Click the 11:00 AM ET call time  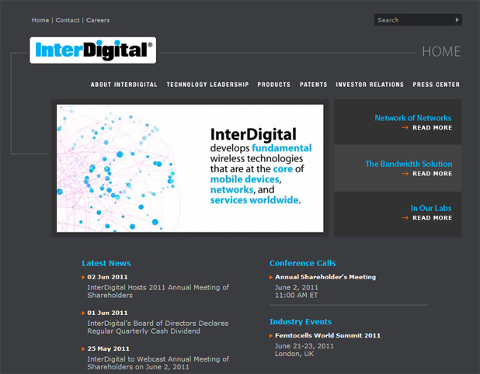[297, 296]
